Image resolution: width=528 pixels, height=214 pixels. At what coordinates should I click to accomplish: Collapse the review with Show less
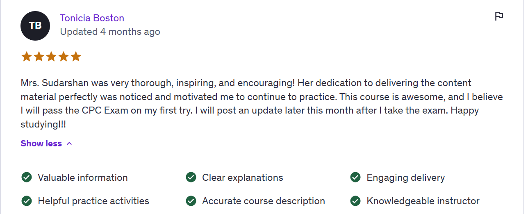[41, 143]
